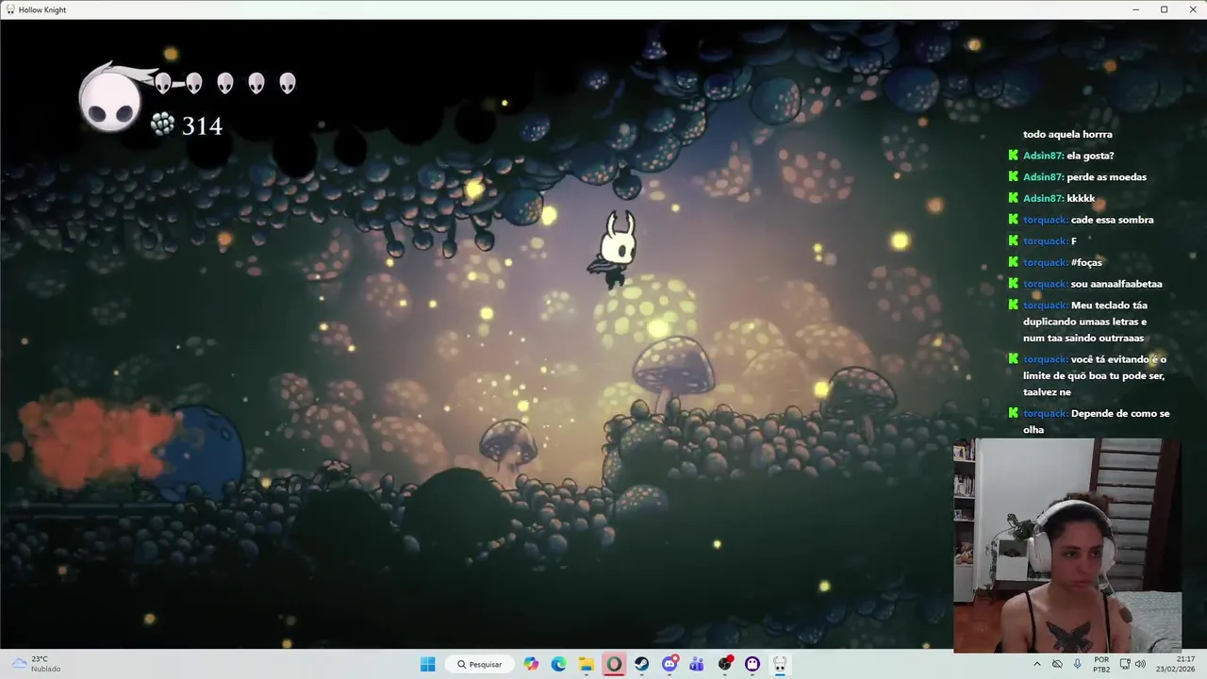Open Microsoft Teams from the taskbar
The width and height of the screenshot is (1207, 679).
[697, 664]
